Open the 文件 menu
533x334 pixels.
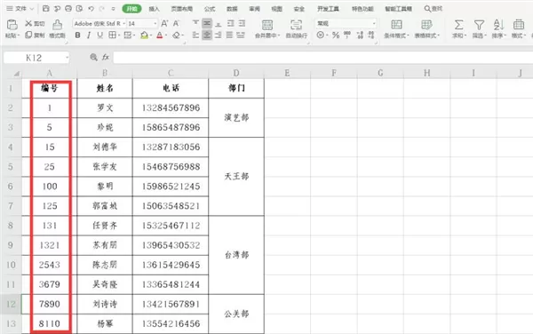(20, 9)
